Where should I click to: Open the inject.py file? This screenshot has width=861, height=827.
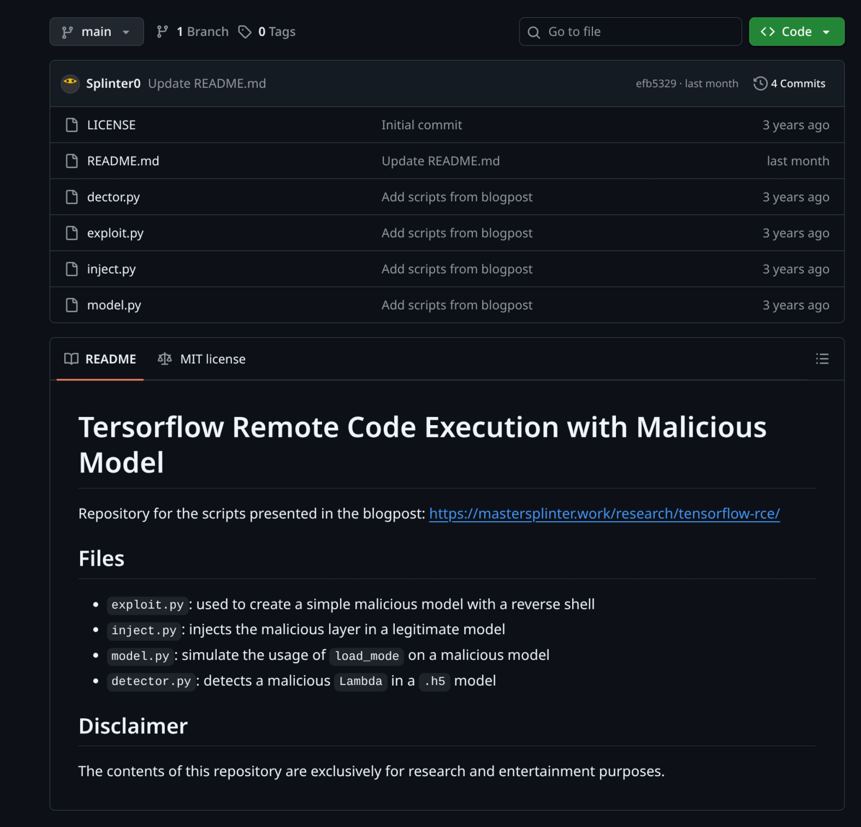(x=111, y=269)
